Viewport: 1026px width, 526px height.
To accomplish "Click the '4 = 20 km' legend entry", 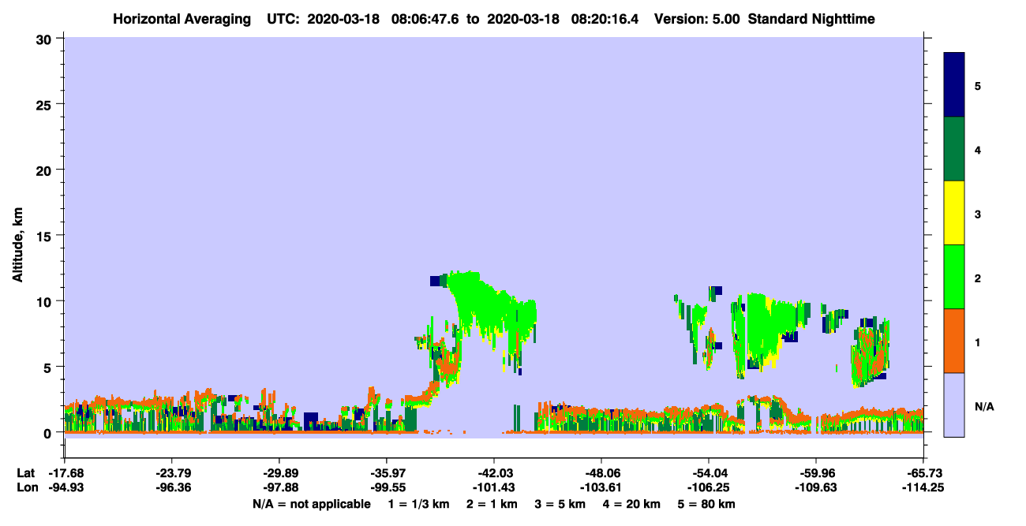I will [633, 504].
